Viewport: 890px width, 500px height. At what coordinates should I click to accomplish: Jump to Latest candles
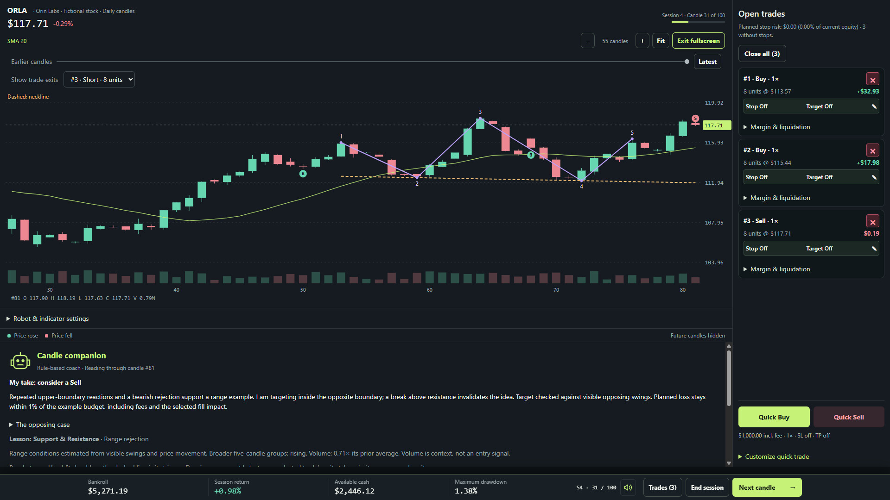pyautogui.click(x=707, y=62)
